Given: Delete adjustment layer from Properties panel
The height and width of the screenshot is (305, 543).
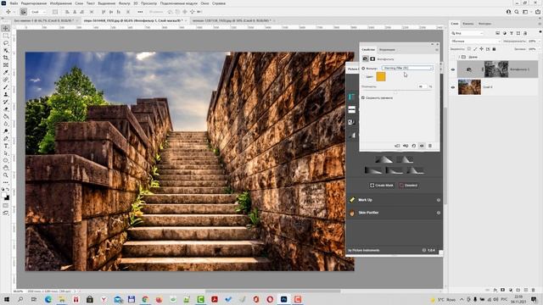Looking at the screenshot, I should [430, 146].
